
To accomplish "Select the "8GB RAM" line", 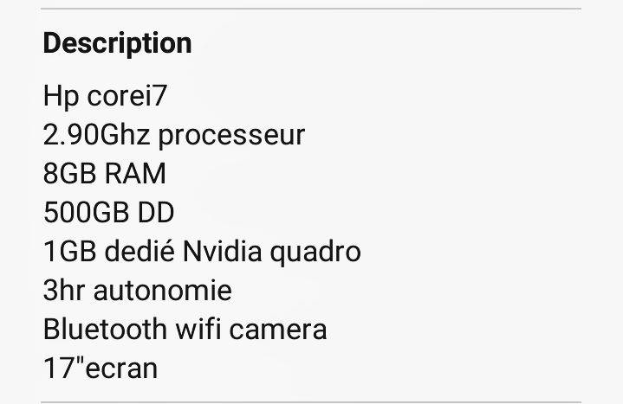I will (x=105, y=173).
